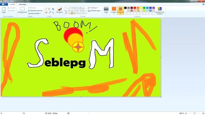Choose the right triangle shape

pyautogui.click(x=66, y=11)
